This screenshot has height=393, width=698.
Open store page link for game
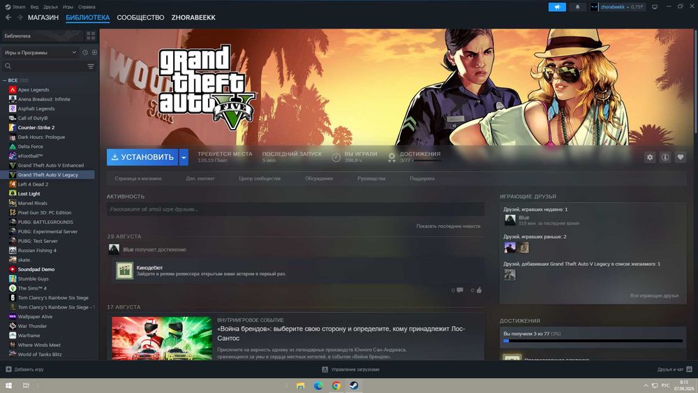click(x=138, y=179)
